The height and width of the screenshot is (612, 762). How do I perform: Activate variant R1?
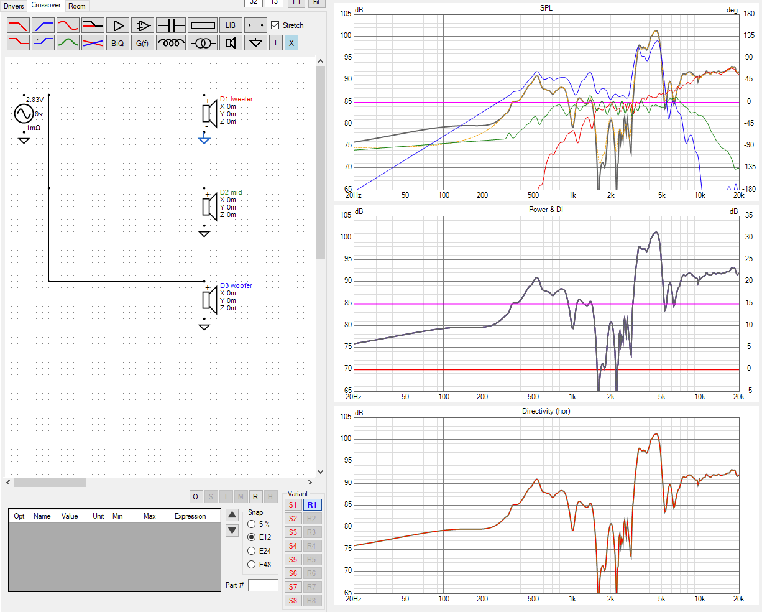coord(312,504)
